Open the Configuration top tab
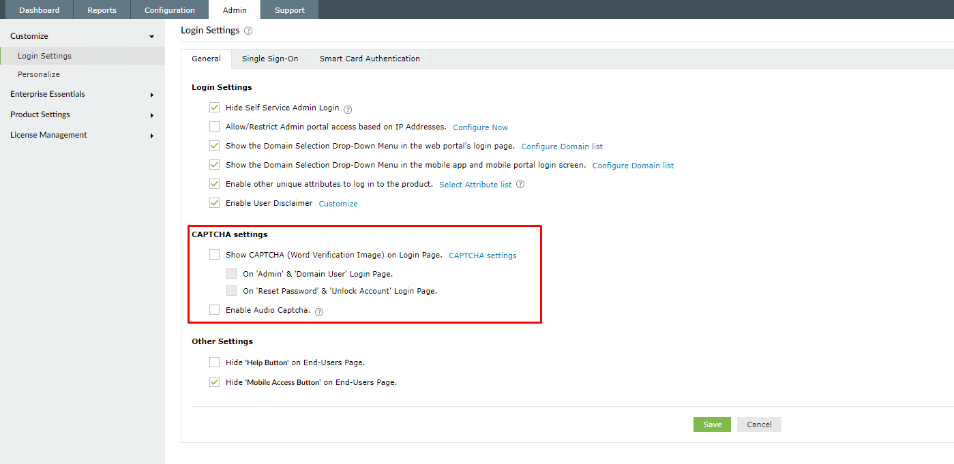Image resolution: width=954 pixels, height=464 pixels. coord(170,10)
